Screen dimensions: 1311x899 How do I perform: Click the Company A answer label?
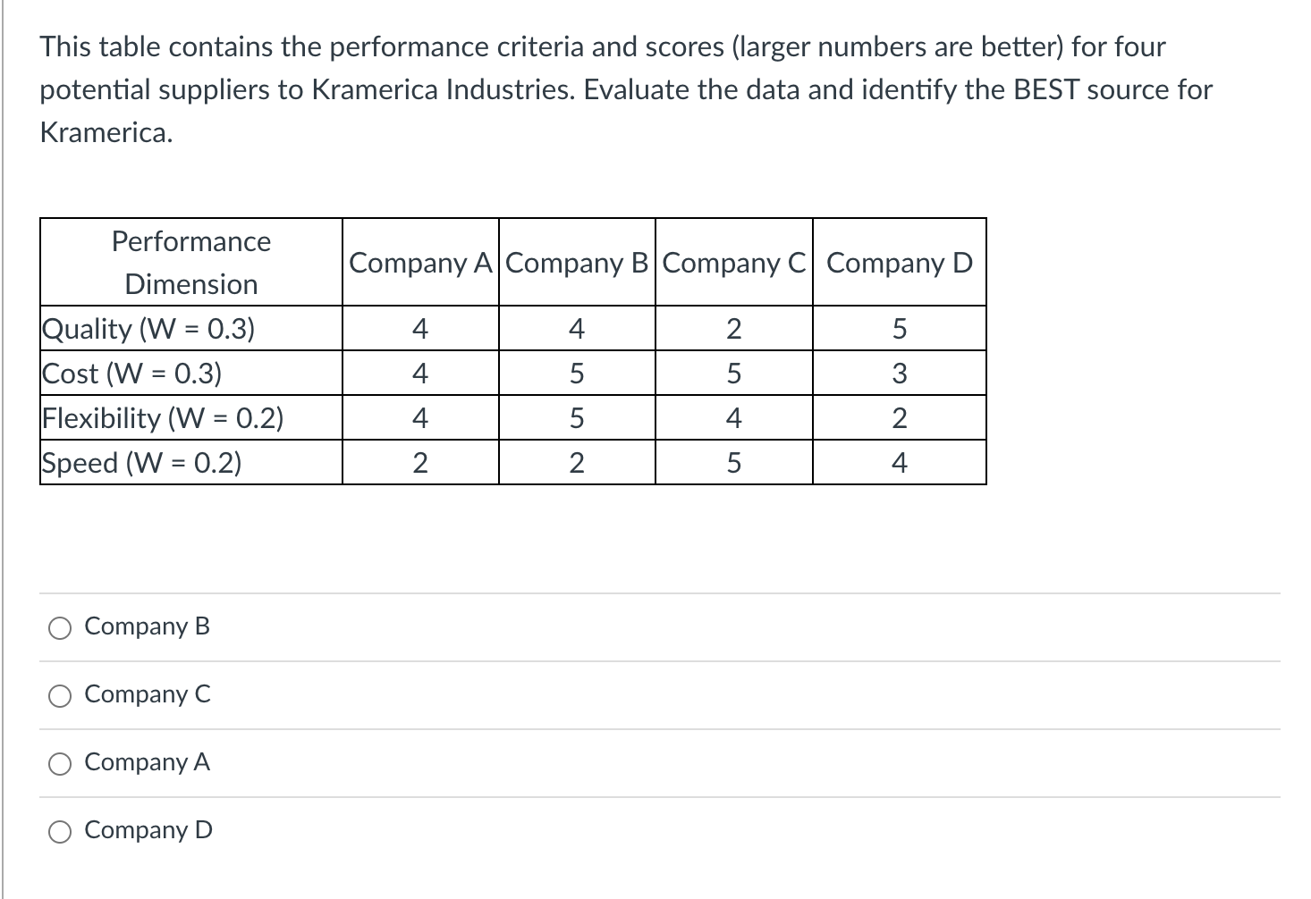click(146, 762)
